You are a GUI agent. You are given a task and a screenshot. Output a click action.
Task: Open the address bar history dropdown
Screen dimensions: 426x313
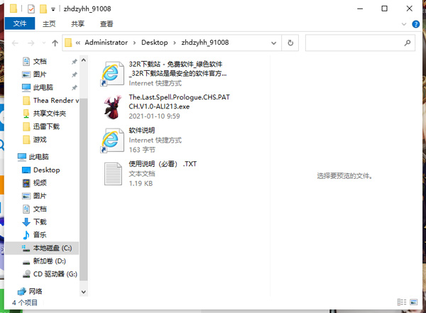273,43
